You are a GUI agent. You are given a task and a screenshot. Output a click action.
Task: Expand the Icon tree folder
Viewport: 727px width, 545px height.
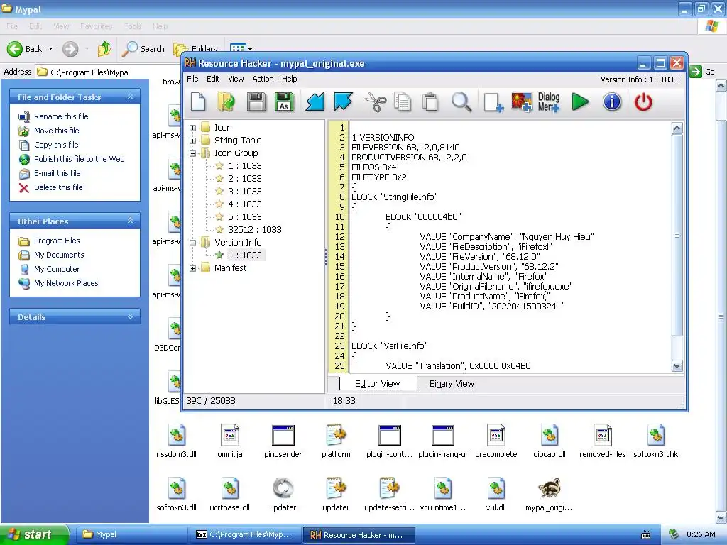[193, 128]
